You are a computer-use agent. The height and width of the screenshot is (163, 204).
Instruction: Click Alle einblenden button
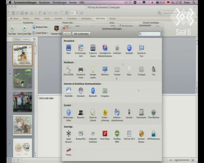tap(81, 34)
